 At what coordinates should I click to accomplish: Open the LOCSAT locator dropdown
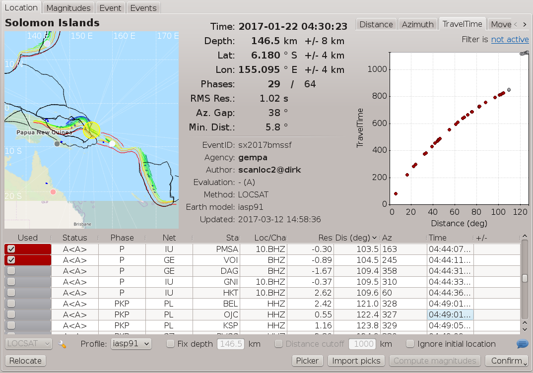29,344
